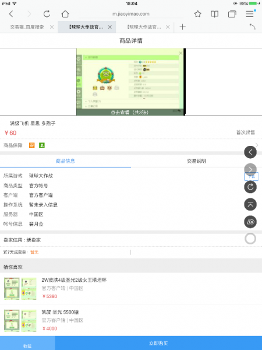This screenshot has width=262, height=350.
Task: Tap the 近7天成交率 row
Action: [x=131, y=252]
